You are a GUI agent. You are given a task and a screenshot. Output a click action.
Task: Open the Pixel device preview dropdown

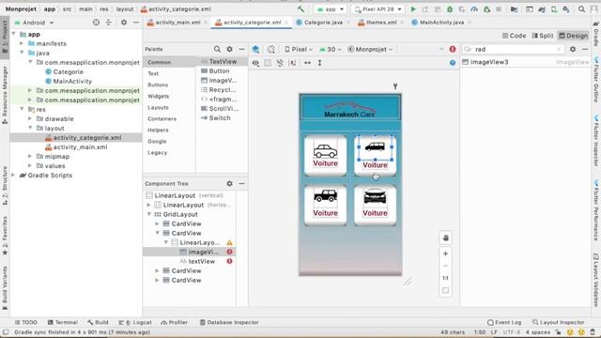point(299,49)
